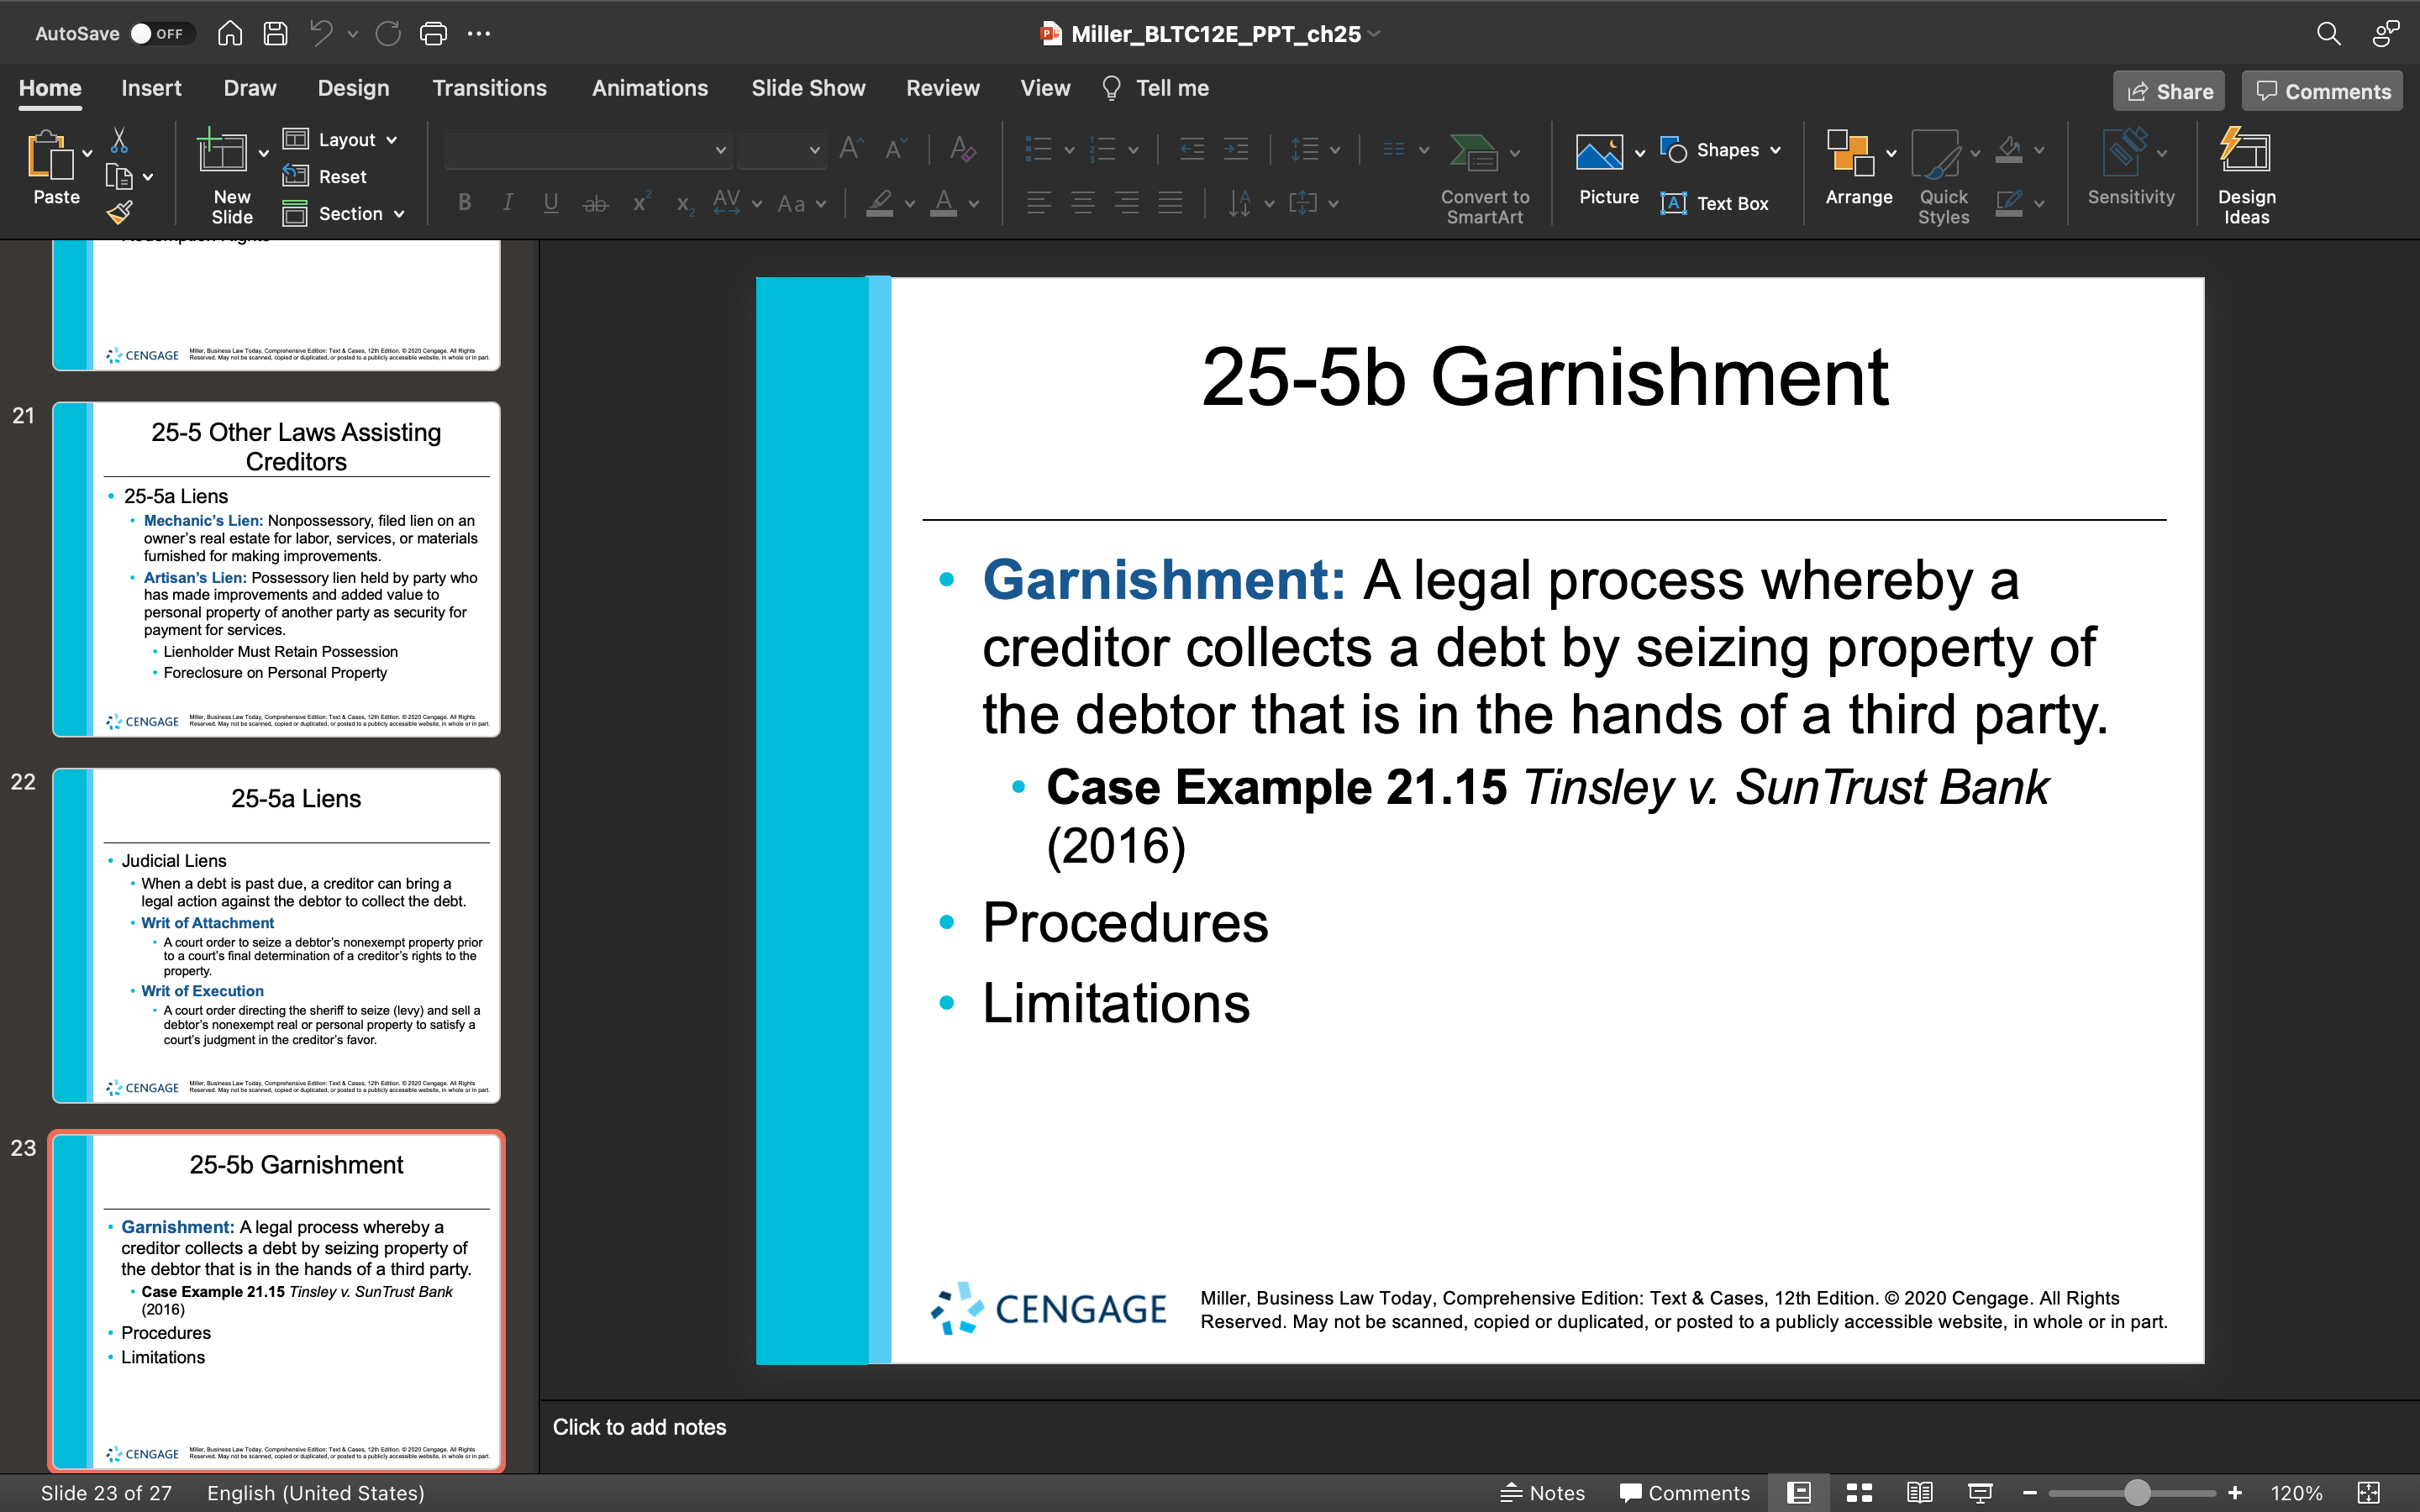Toggle subscript formatting

[x=684, y=203]
